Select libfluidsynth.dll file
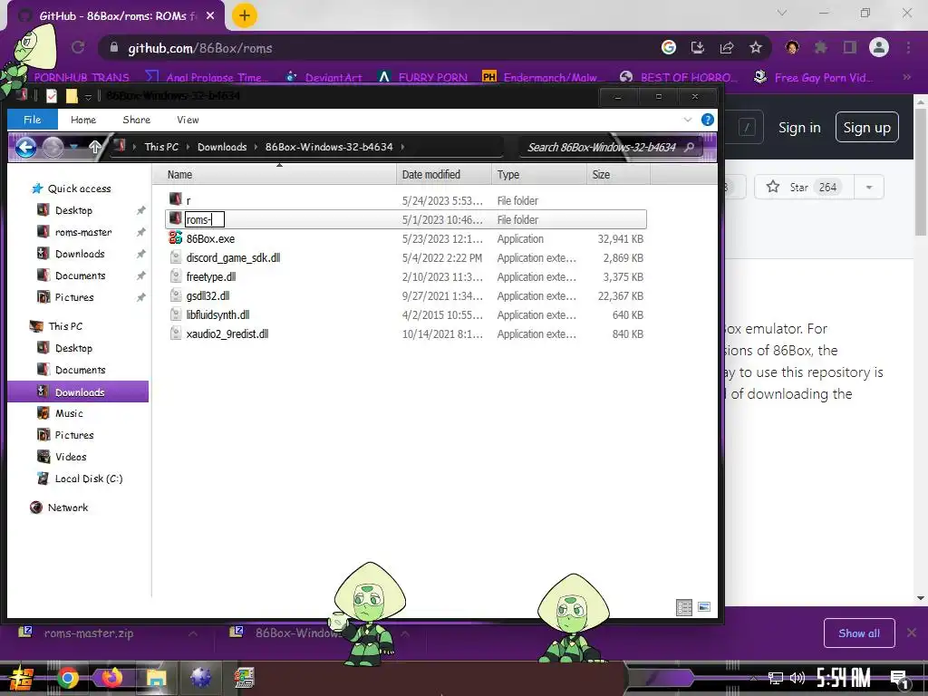The height and width of the screenshot is (696, 928). pos(217,314)
